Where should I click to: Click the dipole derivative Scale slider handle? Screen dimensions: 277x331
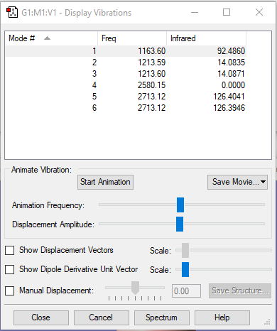click(185, 269)
